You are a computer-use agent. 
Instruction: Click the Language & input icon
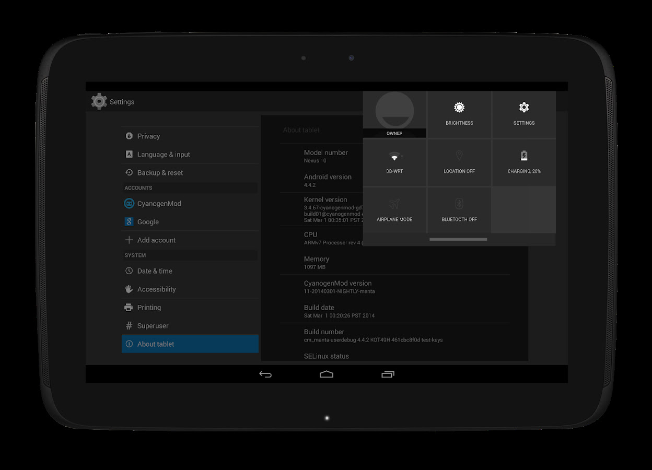(129, 154)
